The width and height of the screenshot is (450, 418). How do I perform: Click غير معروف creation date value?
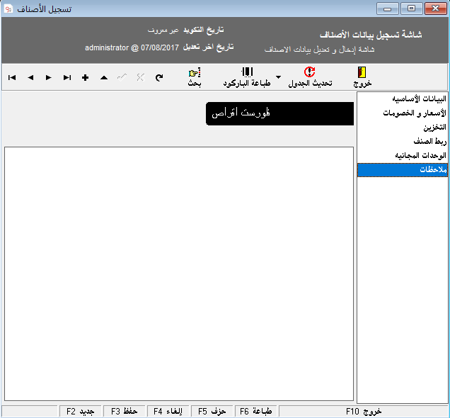tap(163, 30)
